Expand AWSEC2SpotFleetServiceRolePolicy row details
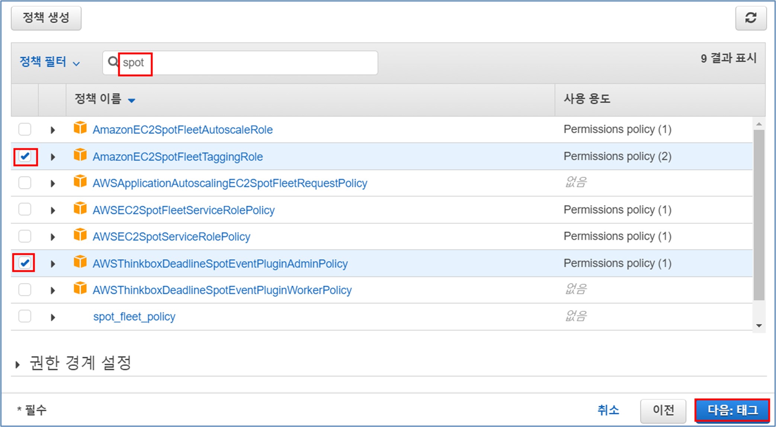The image size is (776, 427). 53,211
